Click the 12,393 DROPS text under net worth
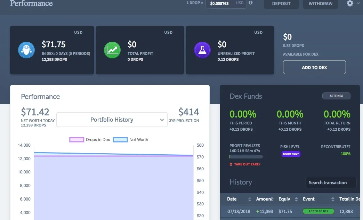The width and height of the screenshot is (363, 220). (33, 125)
